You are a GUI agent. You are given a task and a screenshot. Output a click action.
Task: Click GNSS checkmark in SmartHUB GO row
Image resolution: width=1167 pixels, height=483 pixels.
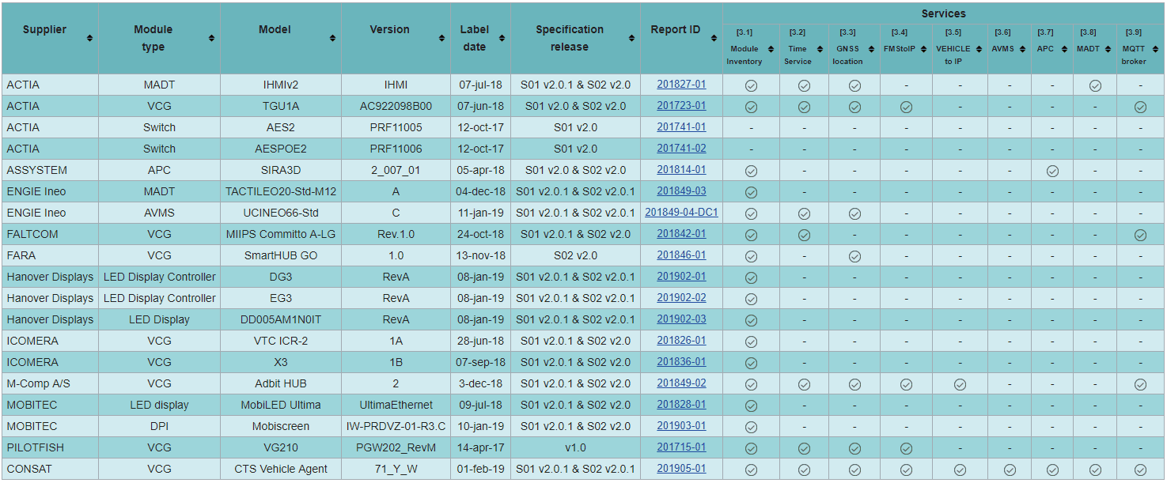pyautogui.click(x=854, y=256)
